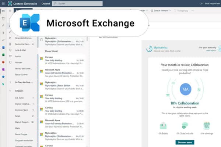Collapse the Gruppen section chevron

(x=10, y=91)
